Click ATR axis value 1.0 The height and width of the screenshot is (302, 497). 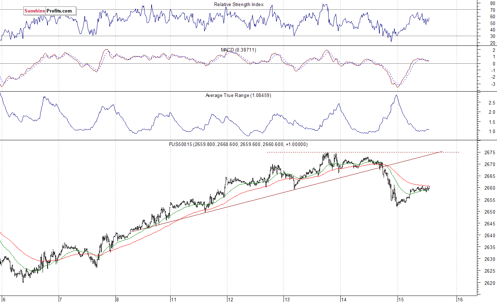tap(492, 132)
